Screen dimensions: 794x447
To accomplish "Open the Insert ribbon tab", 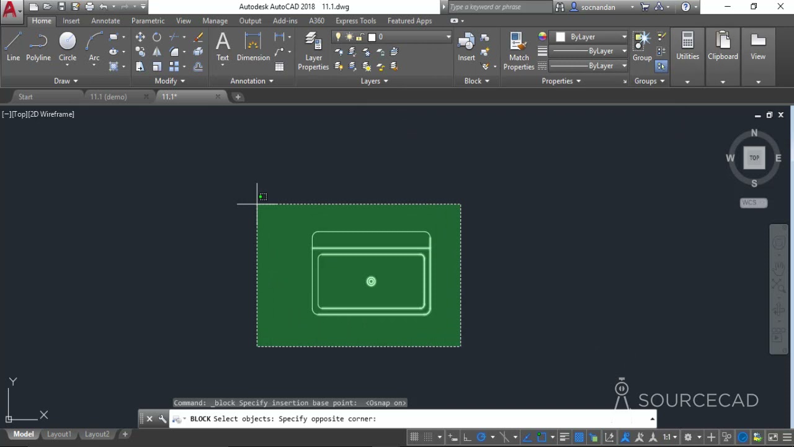I will 71,20.
